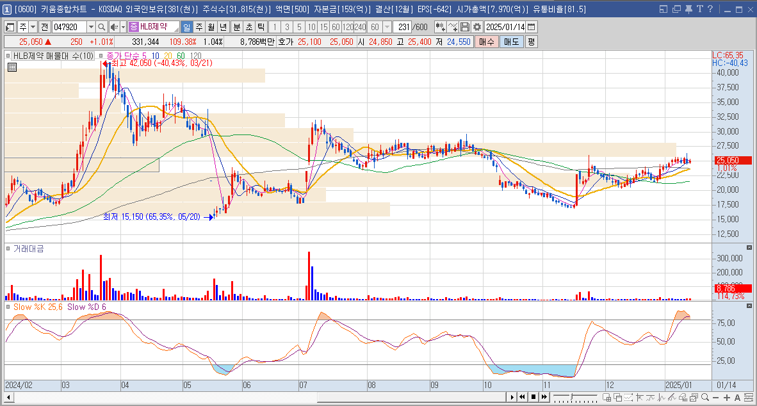Click the play button beside the scrollbar
This screenshot has height=406, width=757.
(512, 397)
